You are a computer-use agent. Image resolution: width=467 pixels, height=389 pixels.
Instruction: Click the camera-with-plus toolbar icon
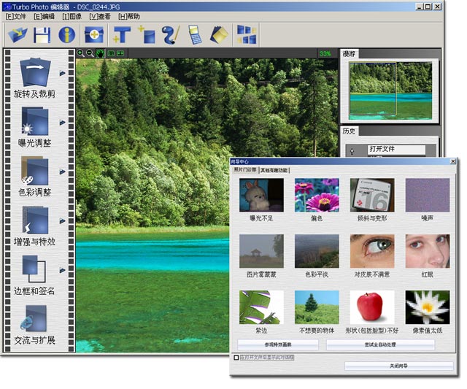[94, 35]
